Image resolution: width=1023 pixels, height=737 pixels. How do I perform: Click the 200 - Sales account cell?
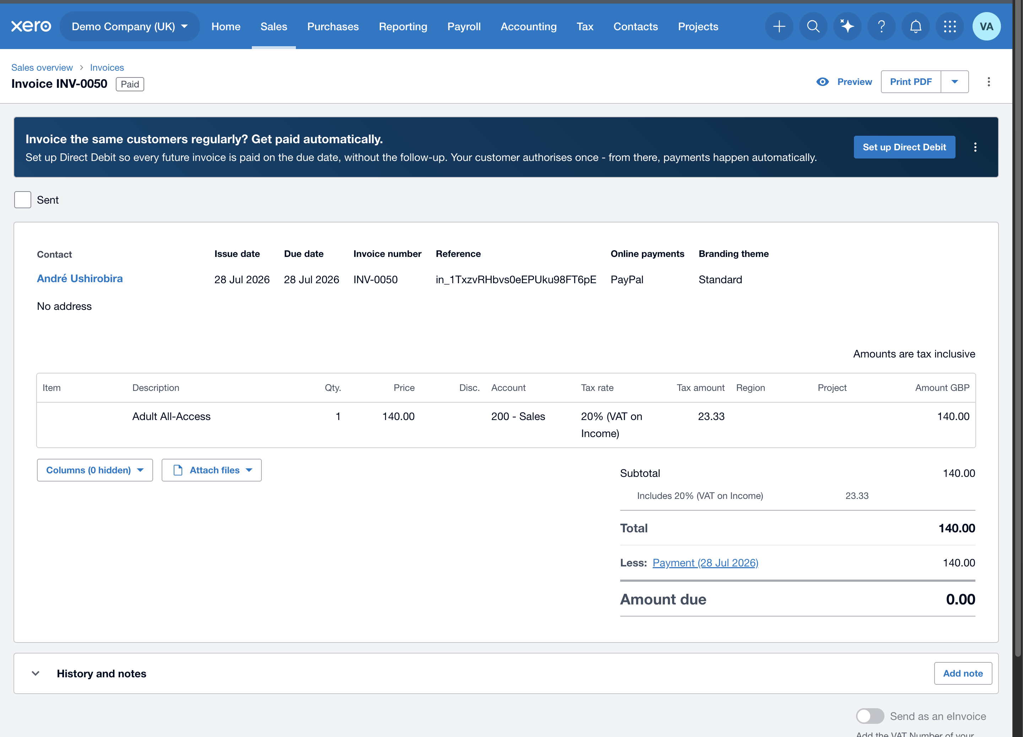coord(518,416)
